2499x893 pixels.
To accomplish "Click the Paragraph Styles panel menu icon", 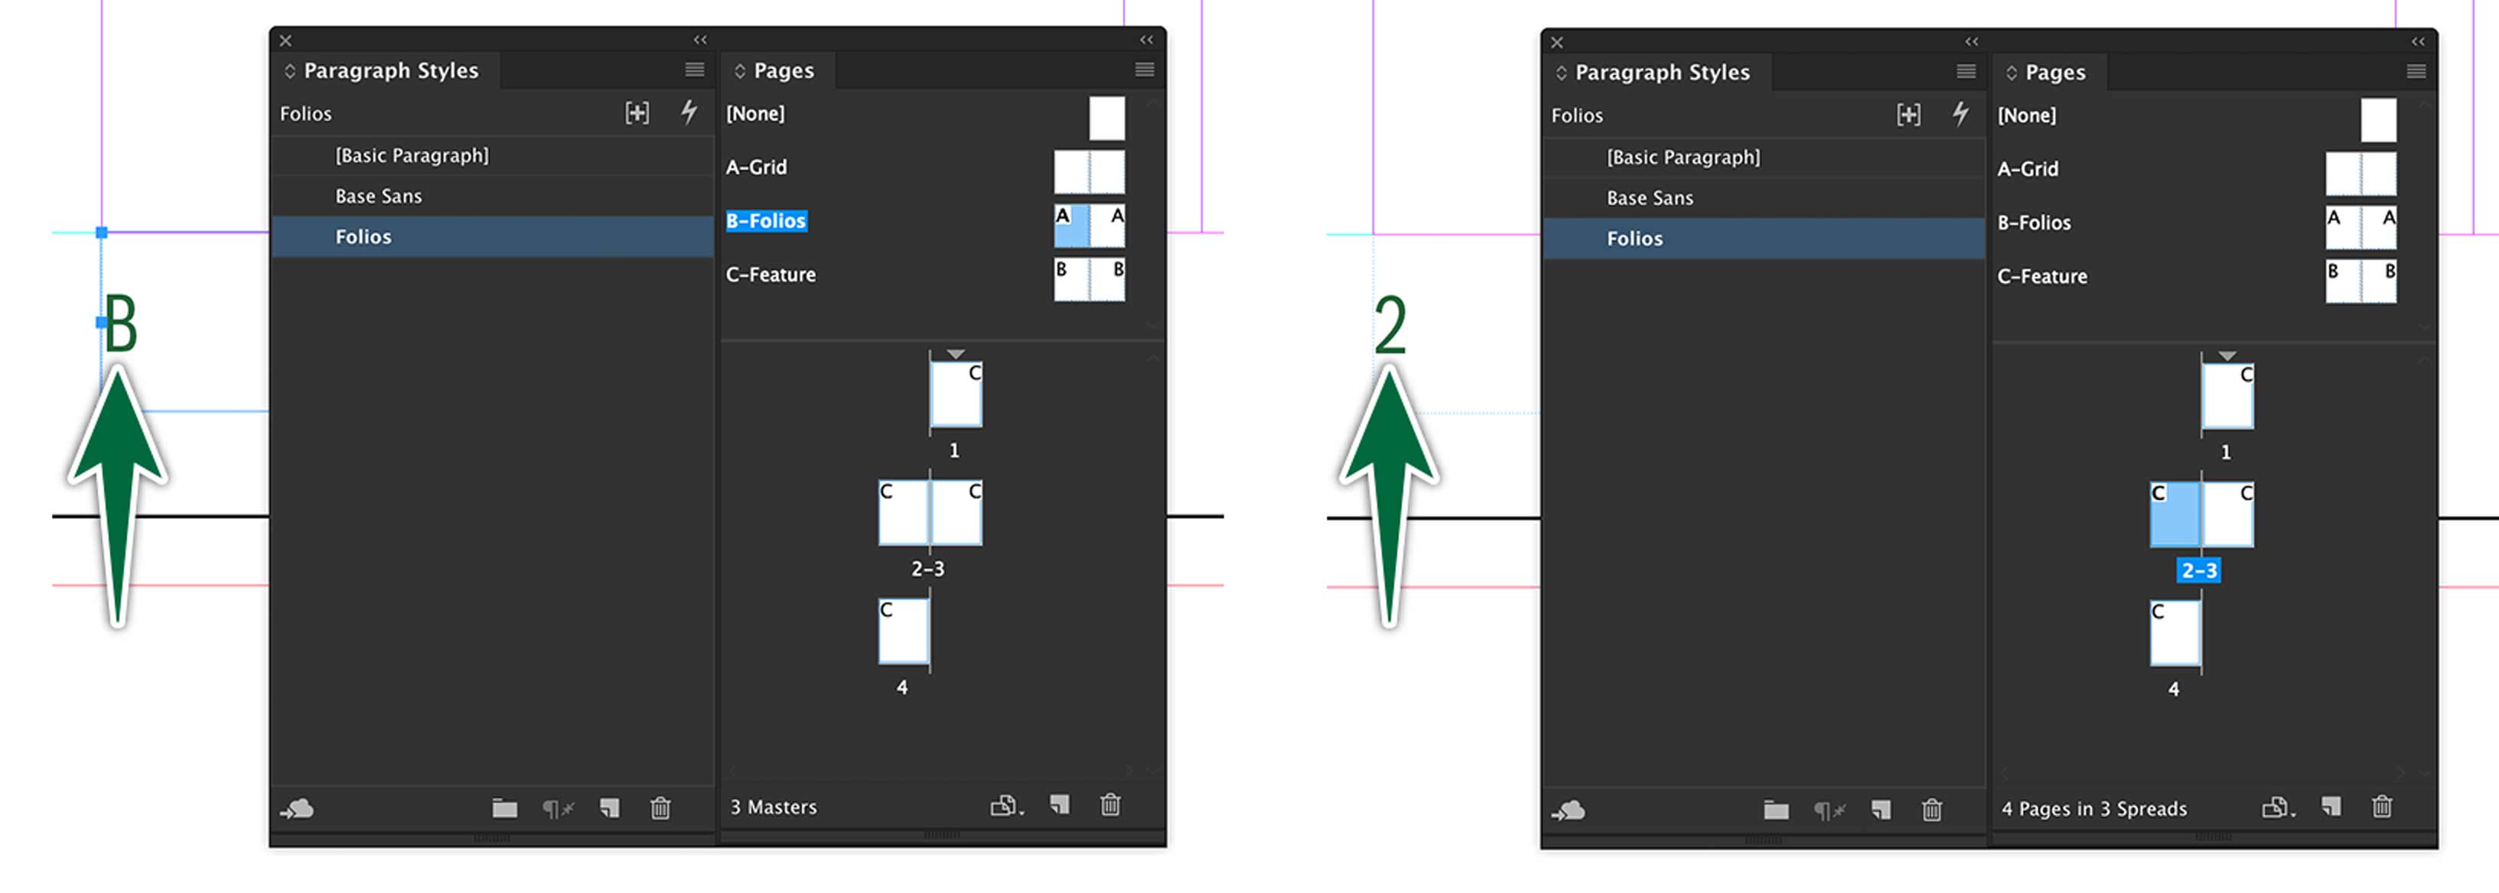I will point(695,70).
